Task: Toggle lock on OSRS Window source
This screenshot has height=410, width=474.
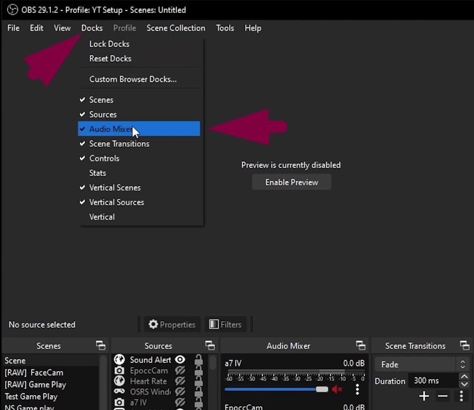Action: 199,392
